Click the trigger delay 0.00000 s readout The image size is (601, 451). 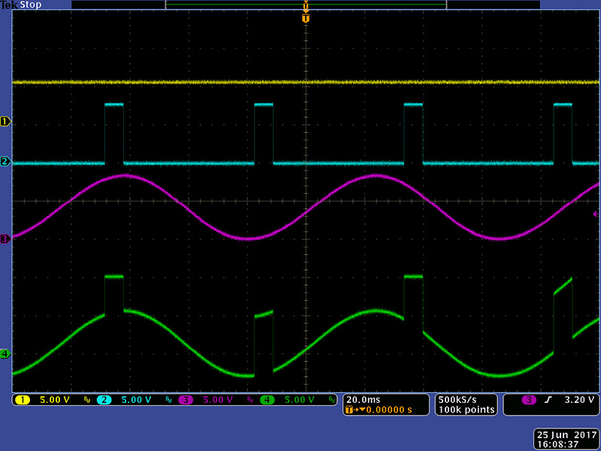coord(383,410)
